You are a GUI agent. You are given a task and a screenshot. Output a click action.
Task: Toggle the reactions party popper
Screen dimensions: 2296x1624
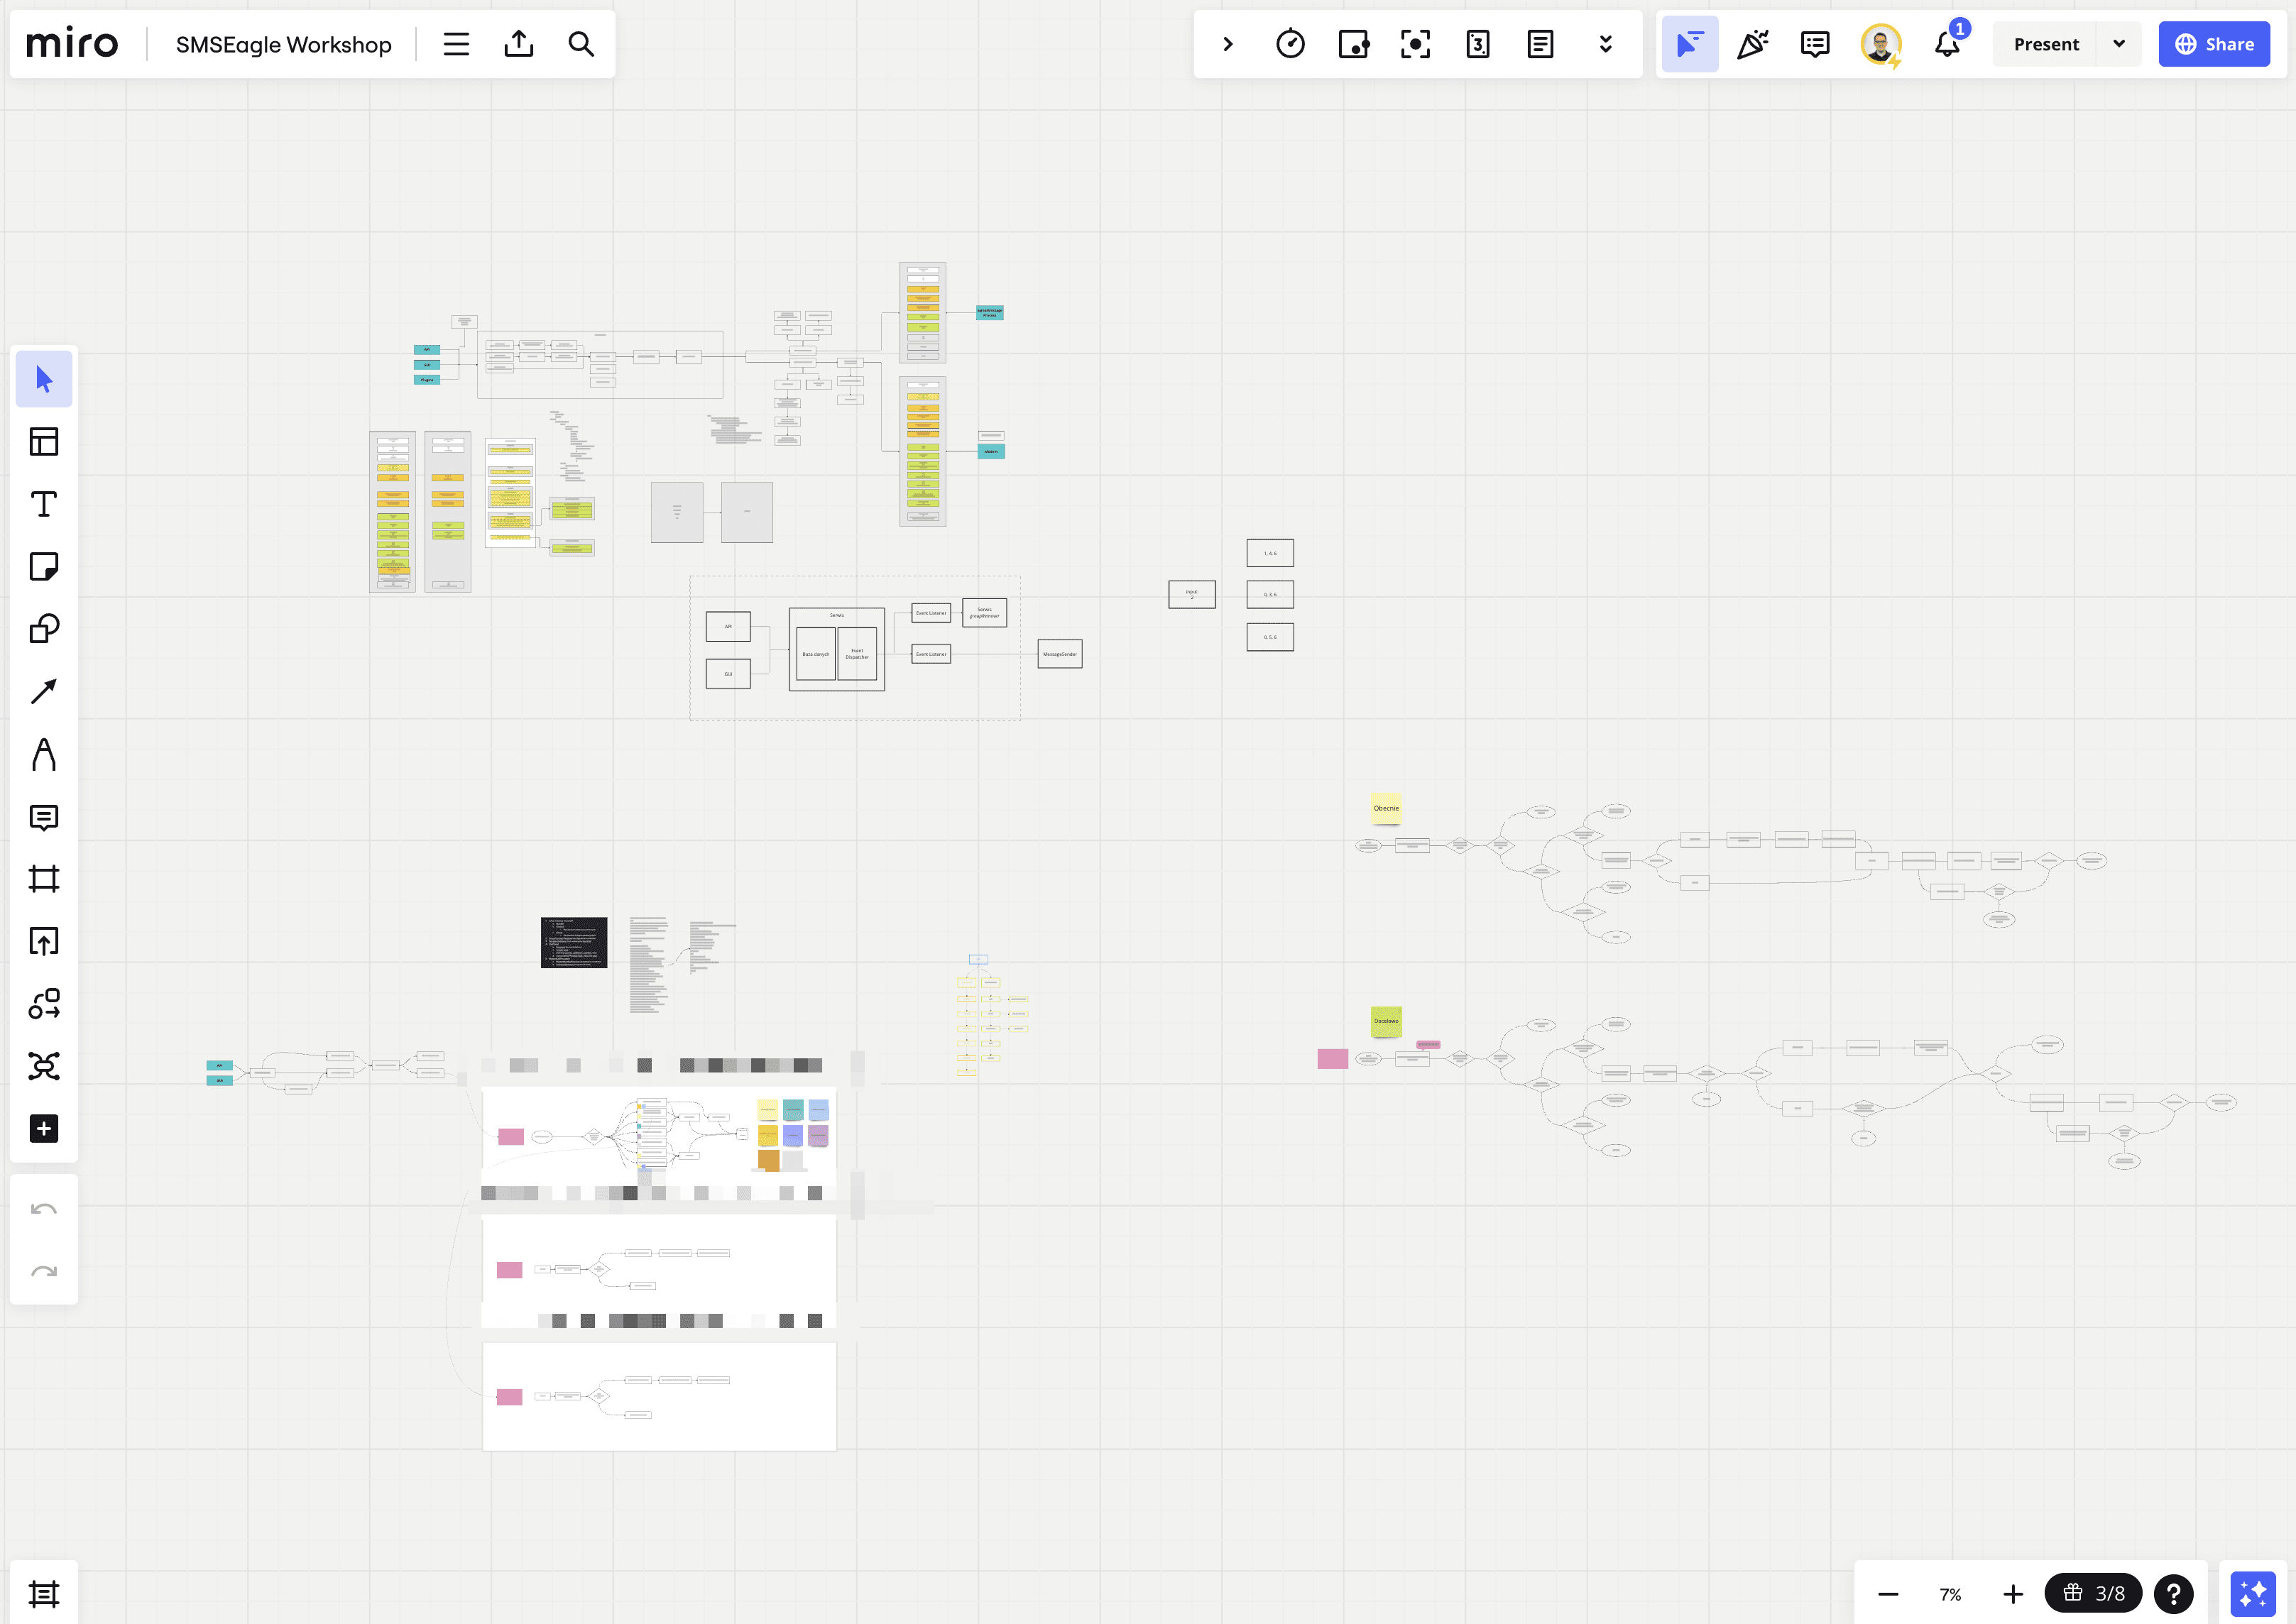tap(1752, 44)
